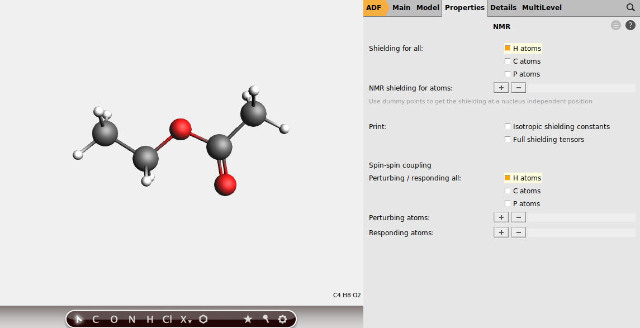Open the gear settings tool in toolbar

pyautogui.click(x=282, y=319)
